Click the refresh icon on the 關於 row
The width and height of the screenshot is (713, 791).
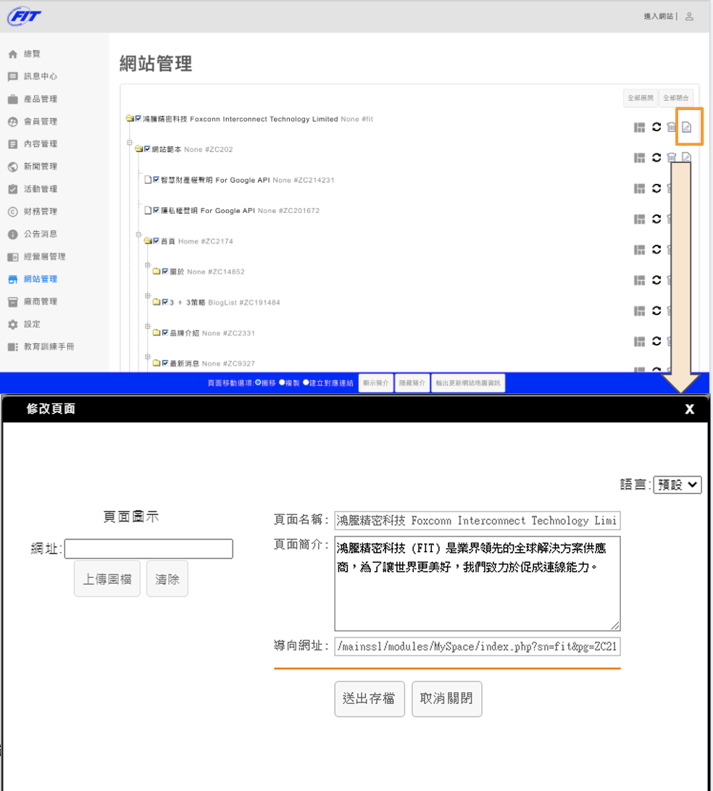(656, 280)
